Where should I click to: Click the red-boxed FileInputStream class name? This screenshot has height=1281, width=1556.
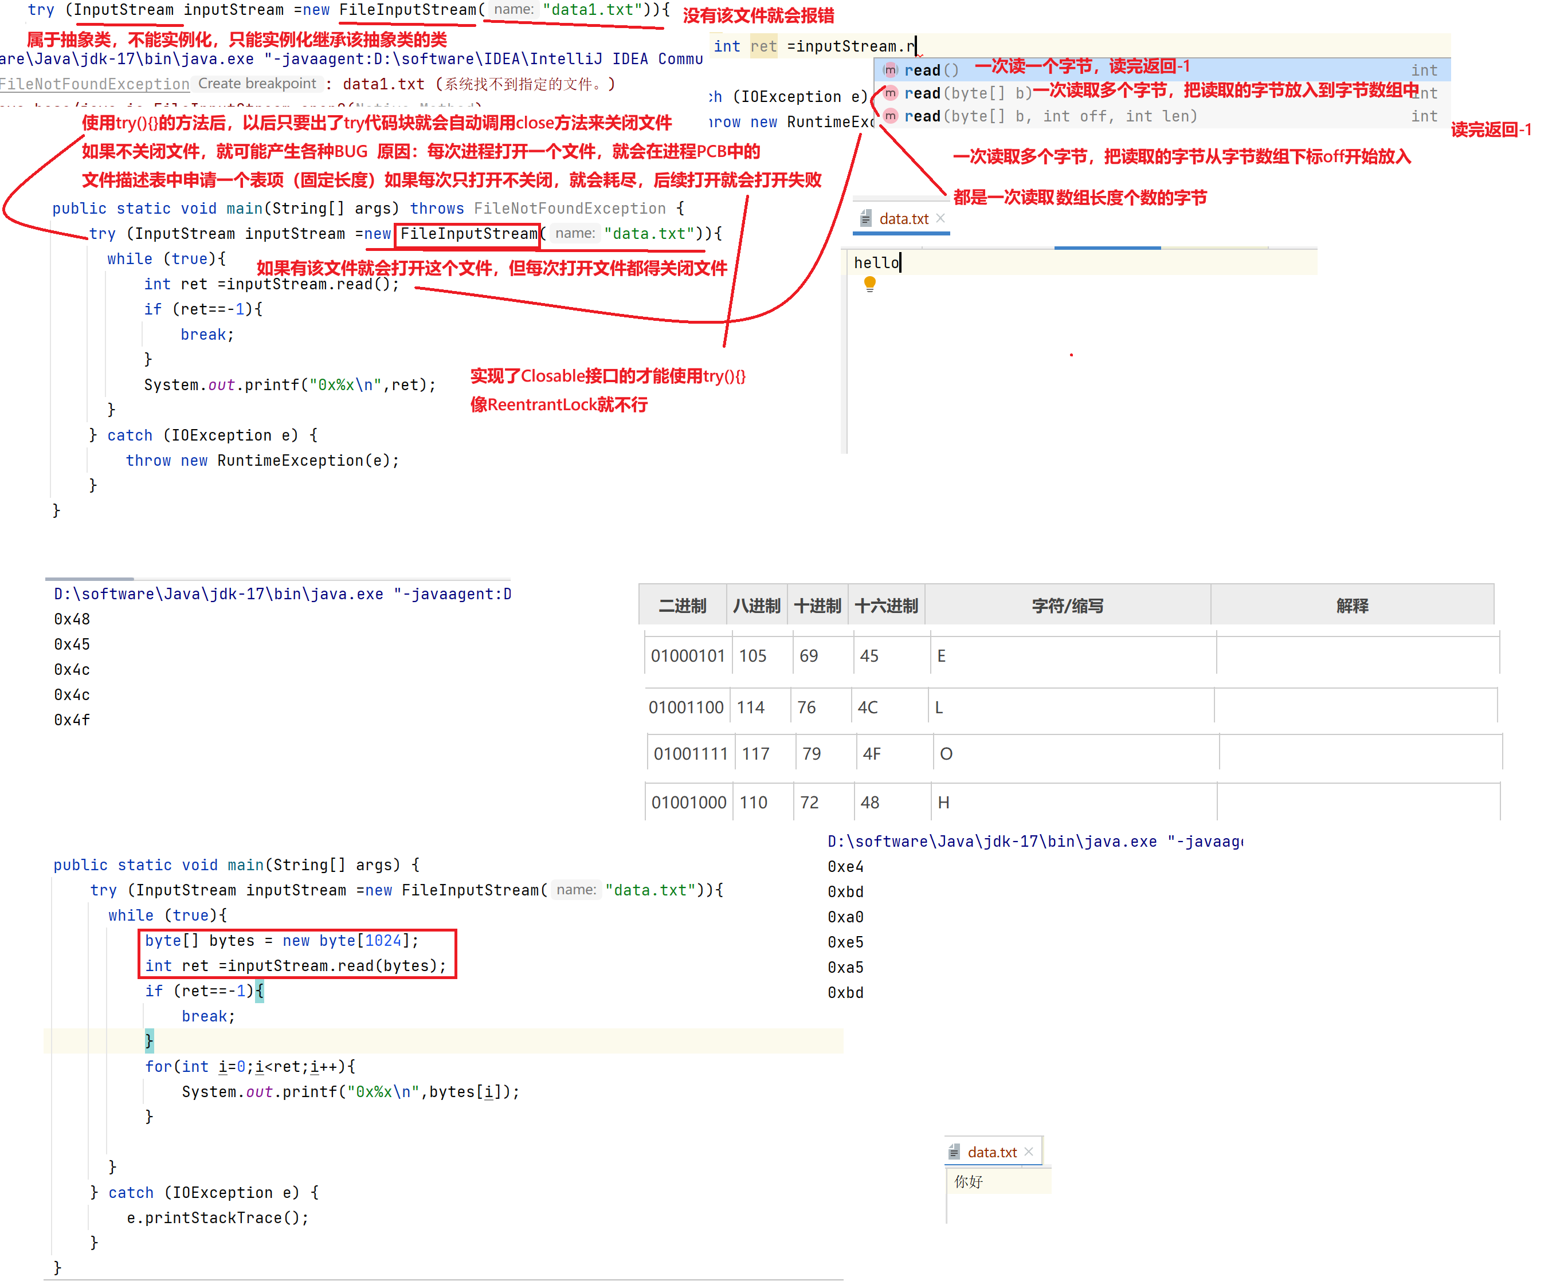pos(468,234)
